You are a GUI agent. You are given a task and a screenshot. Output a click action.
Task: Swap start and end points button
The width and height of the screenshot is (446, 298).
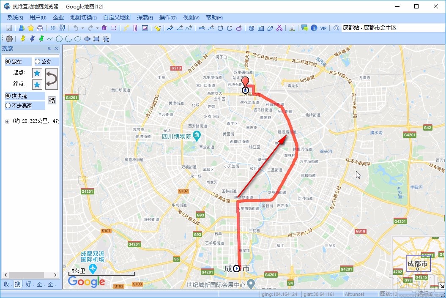(52, 79)
